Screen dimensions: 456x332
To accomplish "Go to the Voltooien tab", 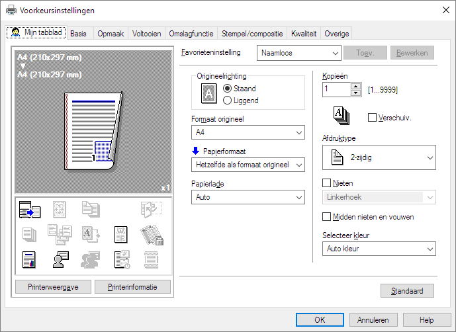I will pos(146,34).
